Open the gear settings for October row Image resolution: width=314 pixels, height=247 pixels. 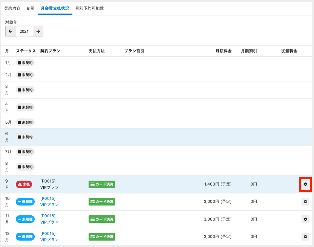(x=305, y=202)
